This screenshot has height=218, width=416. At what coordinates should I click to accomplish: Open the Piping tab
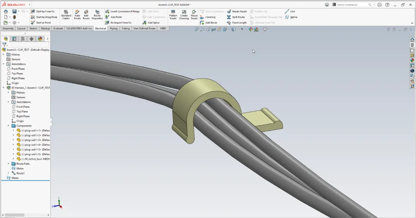click(x=114, y=29)
